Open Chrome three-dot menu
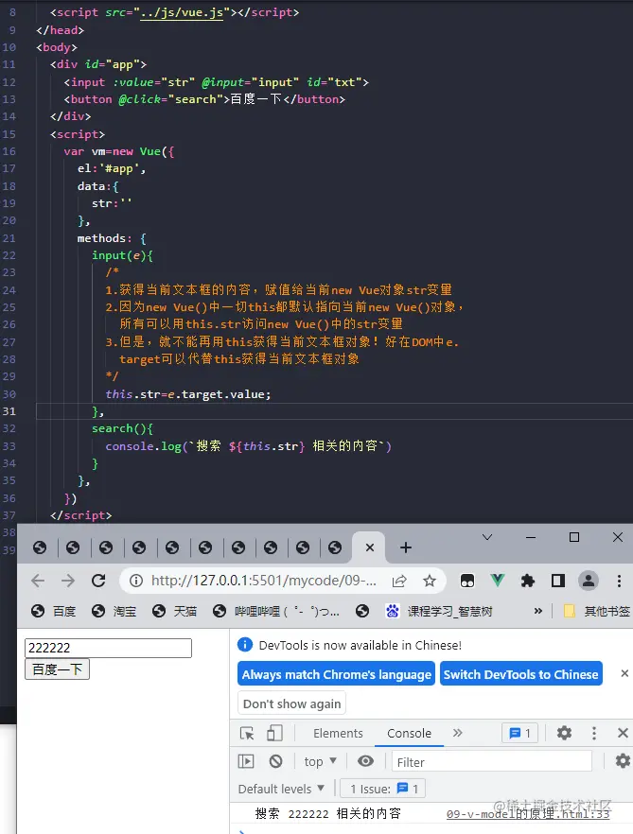Screen dimensions: 633x834 pos(619,581)
